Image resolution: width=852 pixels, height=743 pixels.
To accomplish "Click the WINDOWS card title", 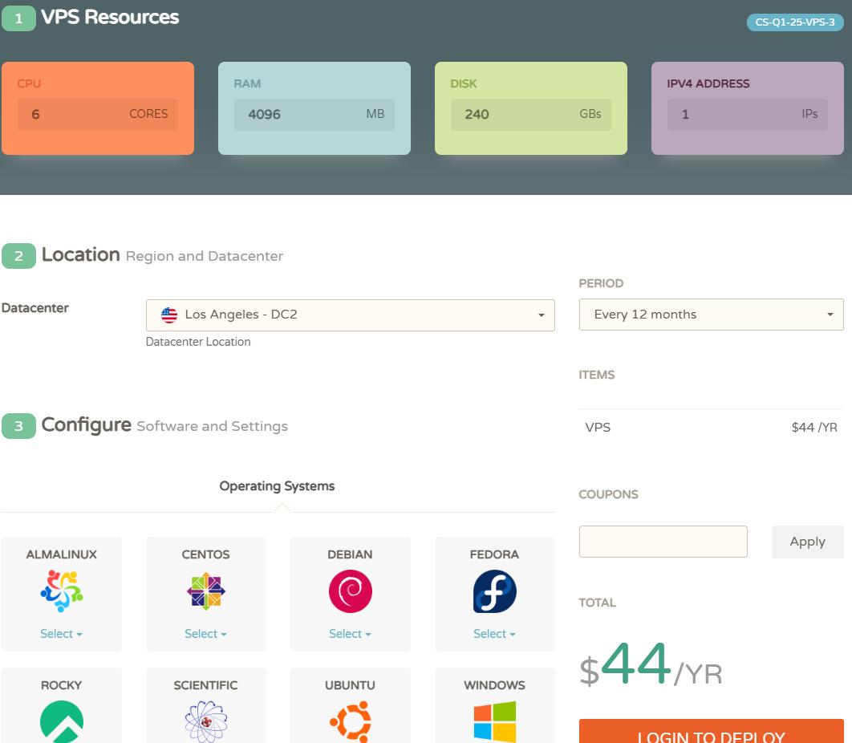I will click(494, 685).
